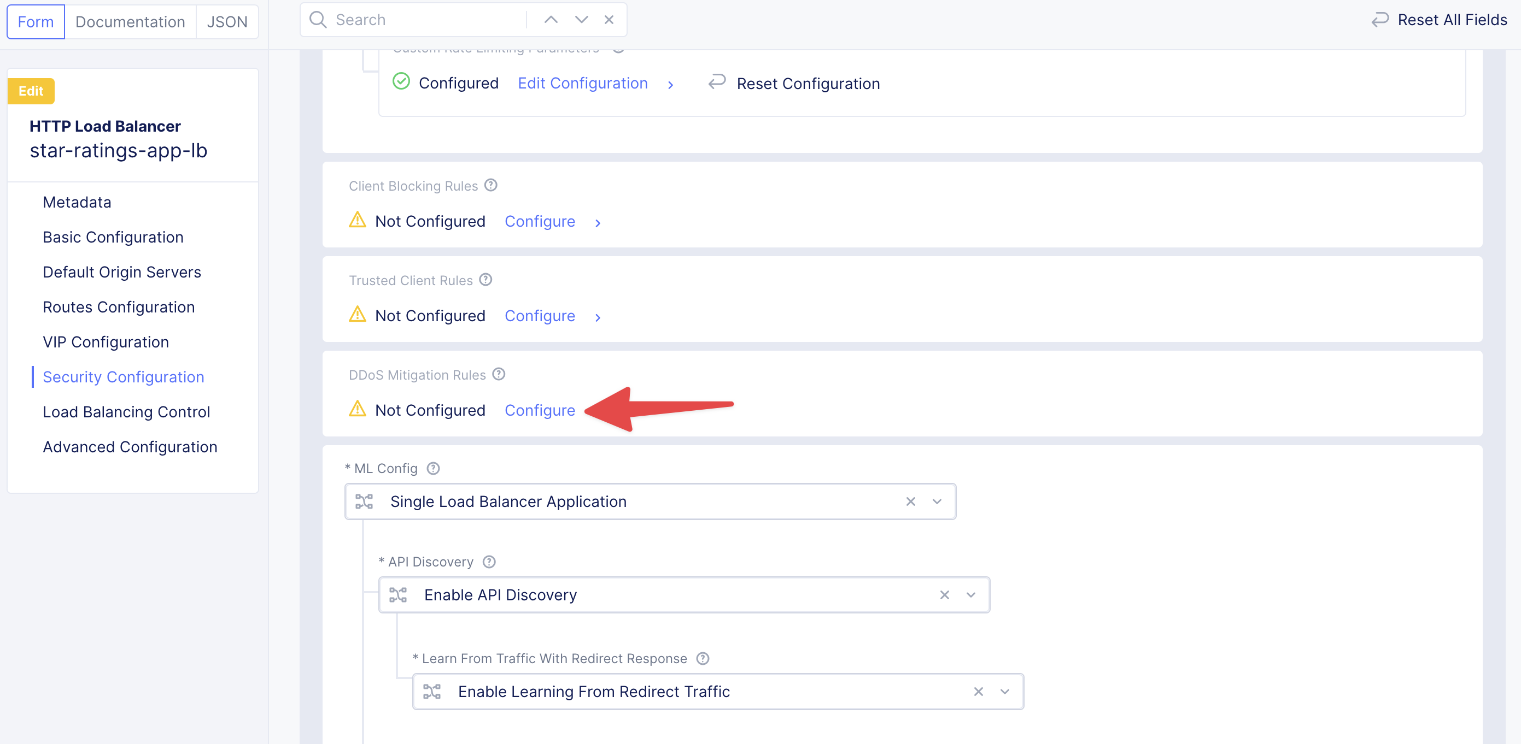Click next search result down arrow

tap(581, 20)
